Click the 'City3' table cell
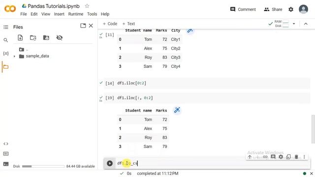The height and width of the screenshot is (177, 315). click(176, 58)
